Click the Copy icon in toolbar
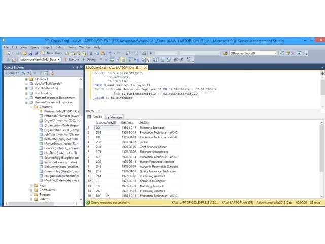Screen dimensions: 325x244 point(97,53)
